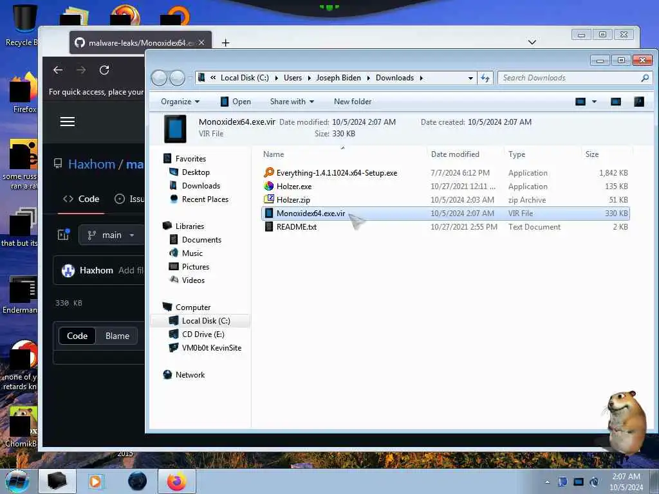Select the Everything setup file icon
Viewport: 659px width, 494px height.
(x=269, y=172)
